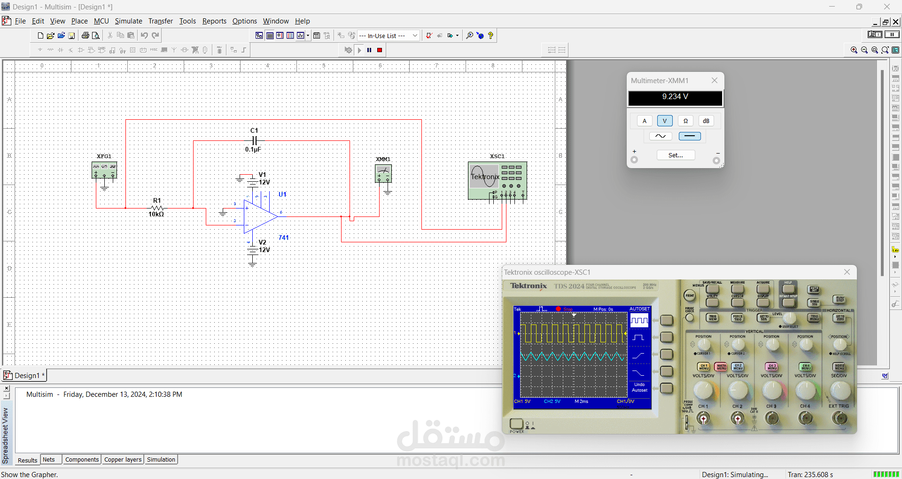Switch to the Nets tab
Viewport: 902px width, 479px height.
click(49, 460)
